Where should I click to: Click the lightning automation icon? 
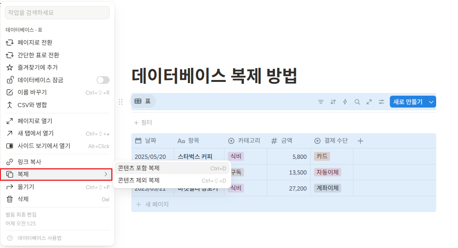(x=345, y=102)
